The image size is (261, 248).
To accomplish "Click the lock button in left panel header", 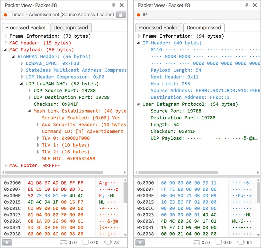I will (x=121, y=15).
